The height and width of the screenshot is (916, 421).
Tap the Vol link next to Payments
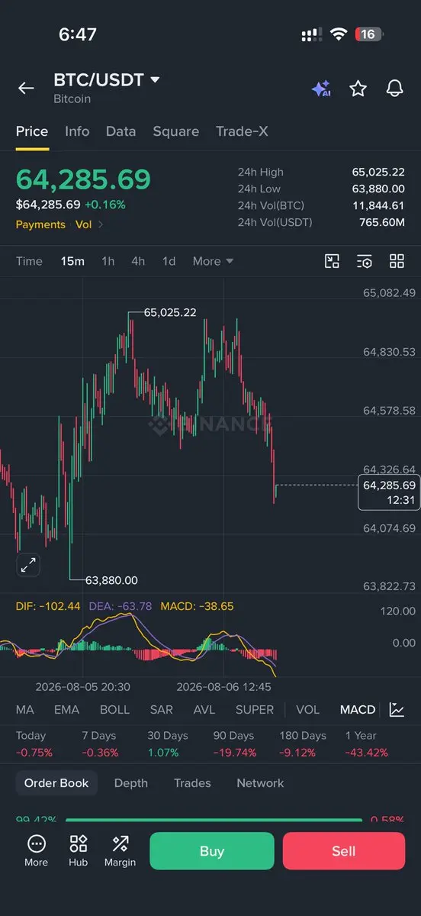click(83, 224)
